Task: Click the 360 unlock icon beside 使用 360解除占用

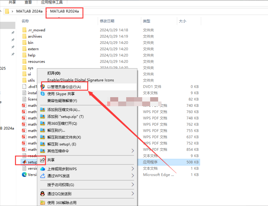Action: click(x=43, y=203)
